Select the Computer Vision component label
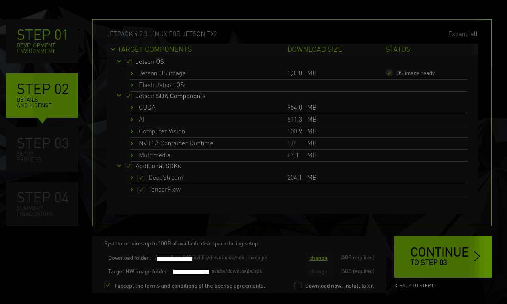 pos(162,131)
